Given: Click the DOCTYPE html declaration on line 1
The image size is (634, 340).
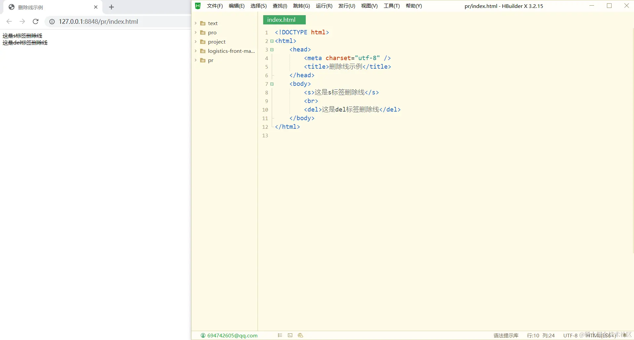Looking at the screenshot, I should (302, 32).
